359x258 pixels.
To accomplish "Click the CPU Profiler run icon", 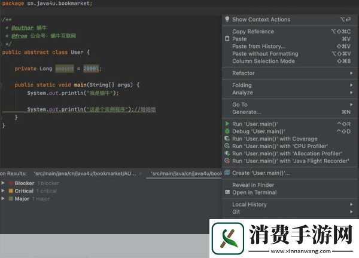I will coord(227,146).
